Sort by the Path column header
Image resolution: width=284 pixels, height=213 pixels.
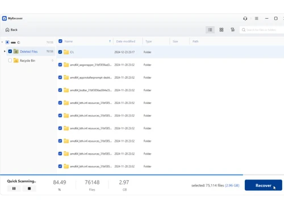(195, 41)
